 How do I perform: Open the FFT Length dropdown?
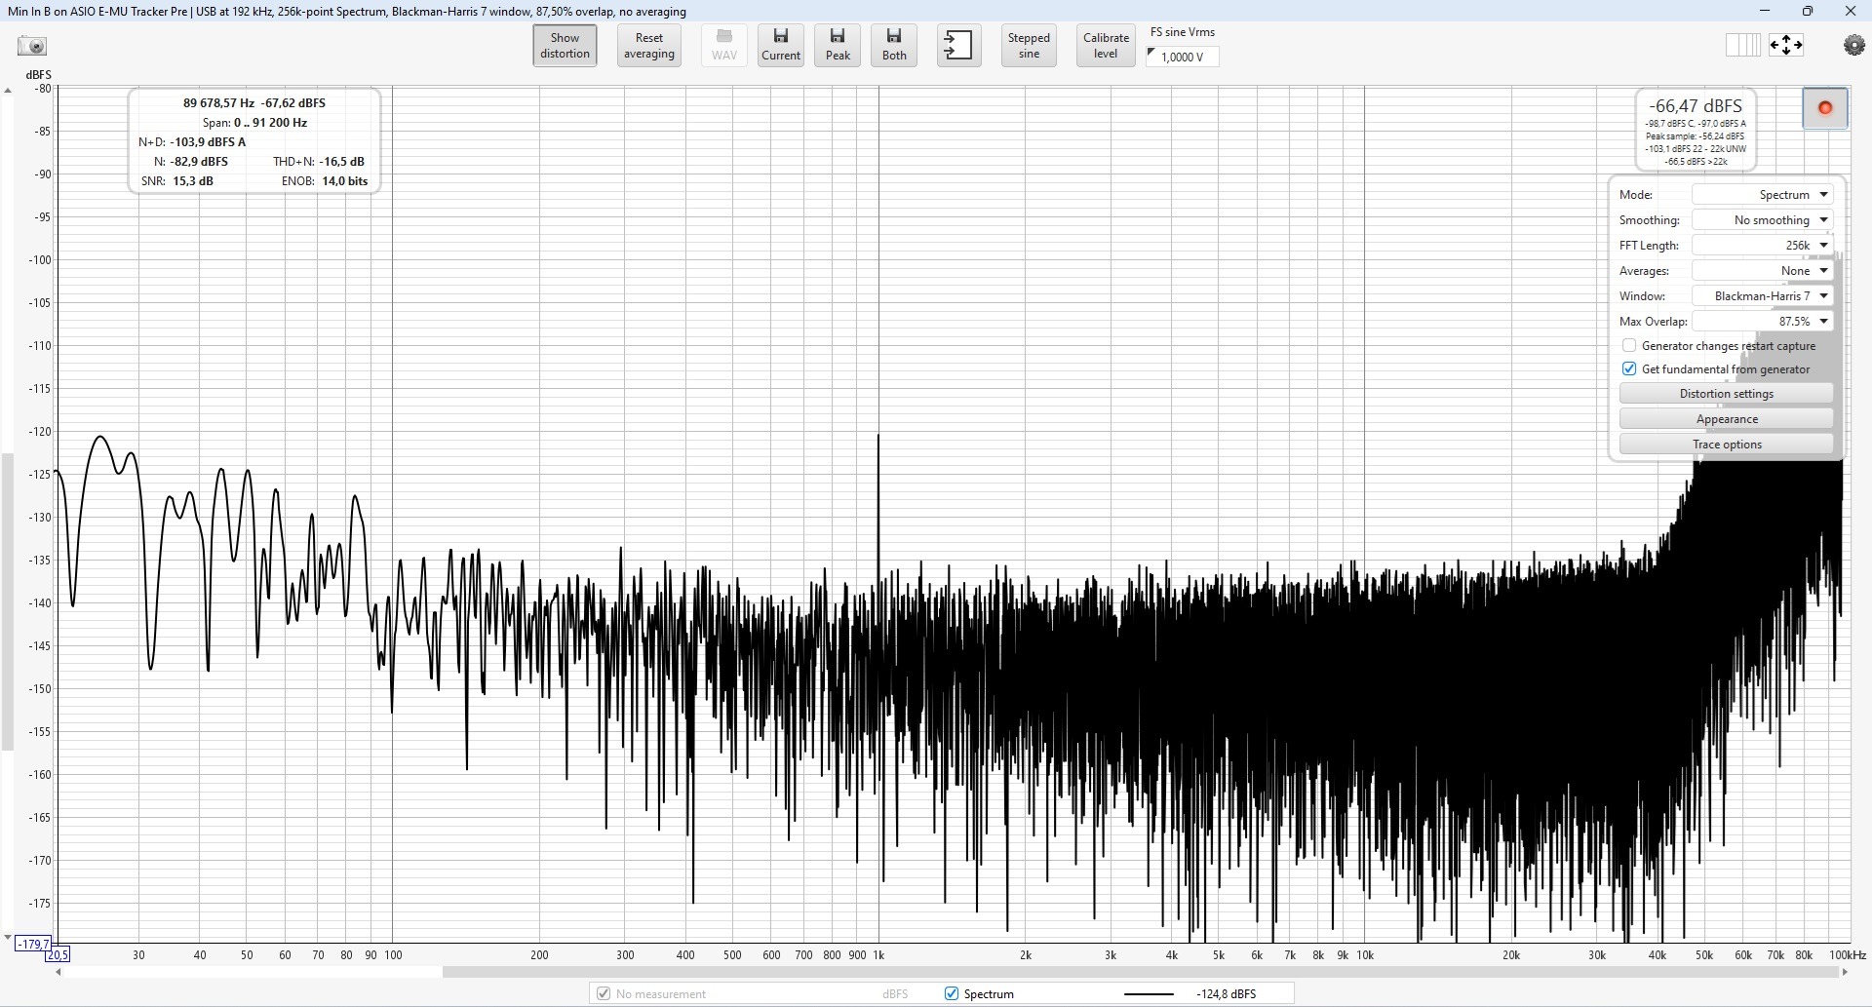click(x=1762, y=246)
